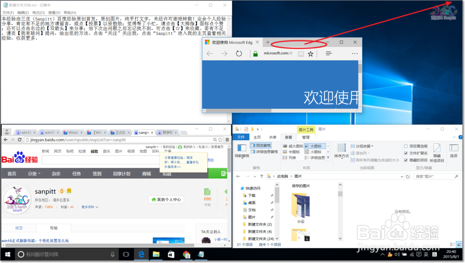Bookmark this page with Chrome star

tap(220, 140)
